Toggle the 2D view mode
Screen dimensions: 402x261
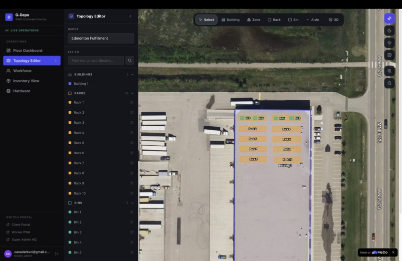click(x=334, y=20)
